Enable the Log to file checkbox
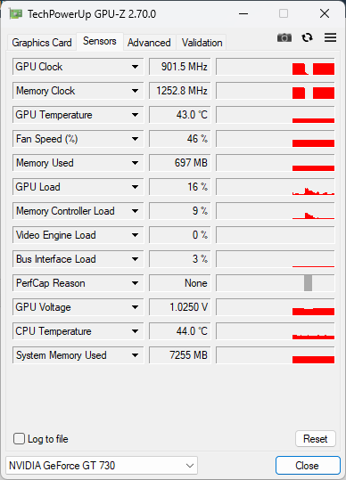Viewport: 346px width, 480px height. click(x=19, y=439)
